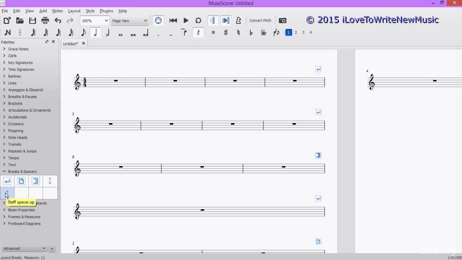Rewind playback to the start
Image resolution: width=462 pixels, height=260 pixels.
173,21
